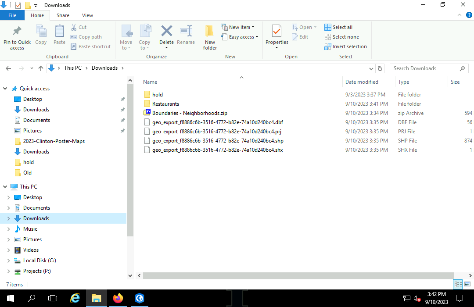Screen dimensions: 474x307
Task: Open the address bar history dropdown
Action: [371, 68]
